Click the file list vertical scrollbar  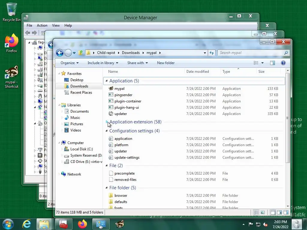point(288,118)
